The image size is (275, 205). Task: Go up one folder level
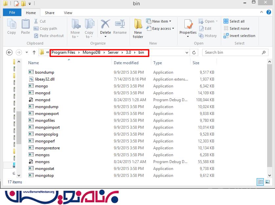coord(34,52)
